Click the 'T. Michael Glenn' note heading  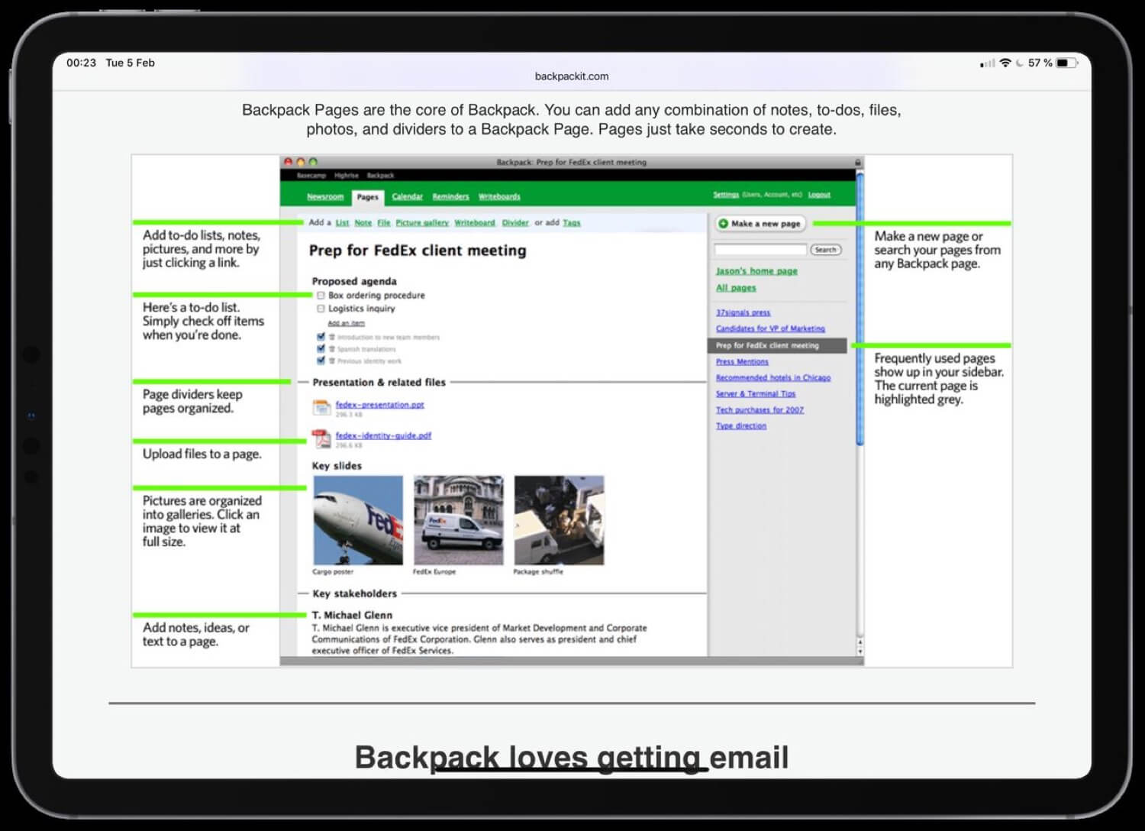click(352, 615)
